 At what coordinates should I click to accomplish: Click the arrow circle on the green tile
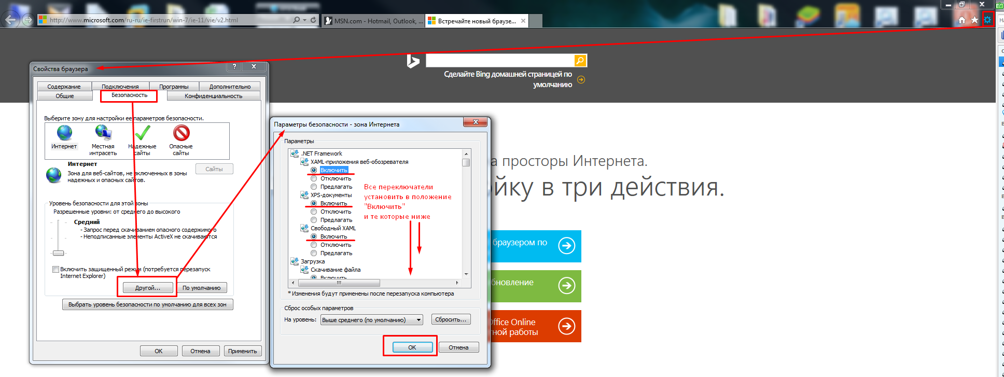coord(566,285)
